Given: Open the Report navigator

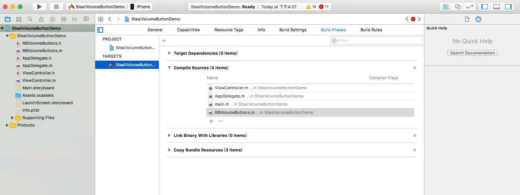Looking at the screenshot, I should click(x=86, y=19).
